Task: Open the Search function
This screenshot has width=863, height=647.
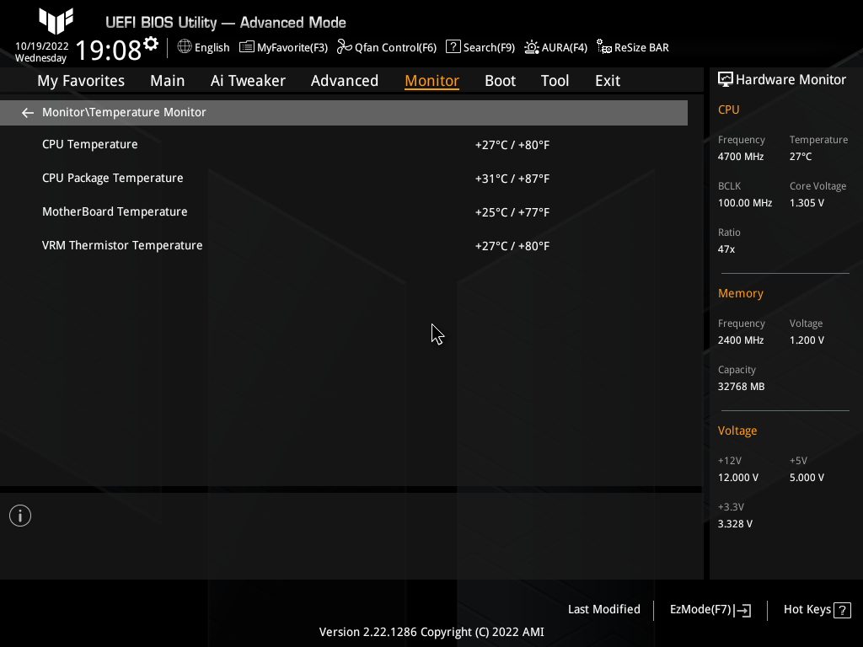Action: (480, 47)
